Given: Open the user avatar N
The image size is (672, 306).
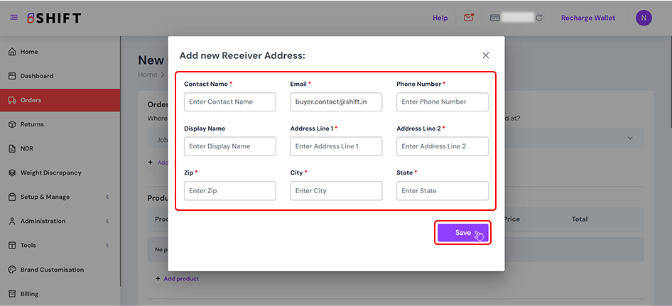Looking at the screenshot, I should 644,18.
